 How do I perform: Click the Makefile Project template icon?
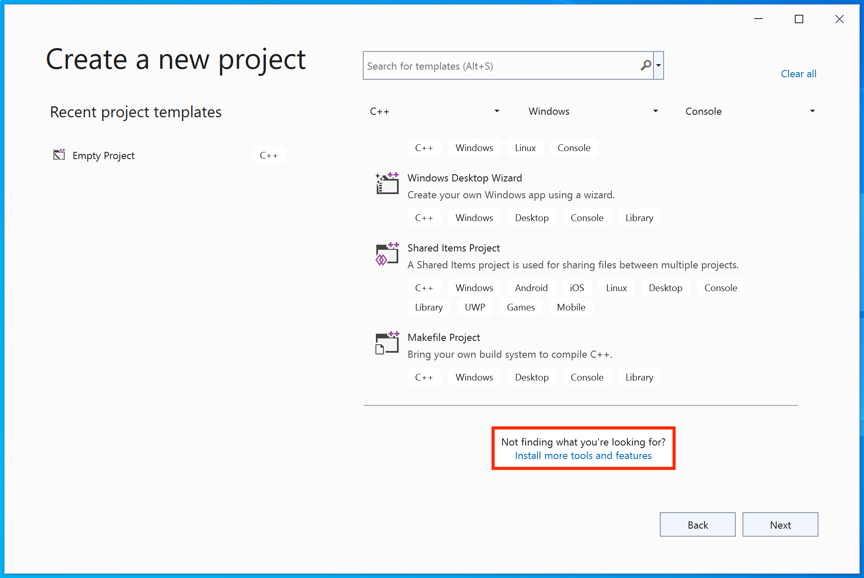click(387, 343)
